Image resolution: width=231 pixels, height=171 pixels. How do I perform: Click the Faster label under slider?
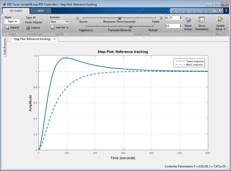click(156, 21)
